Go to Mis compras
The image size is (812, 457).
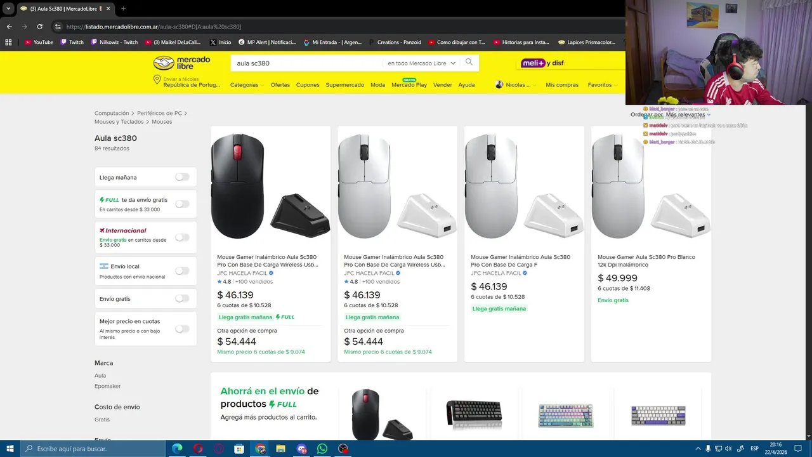coord(562,85)
